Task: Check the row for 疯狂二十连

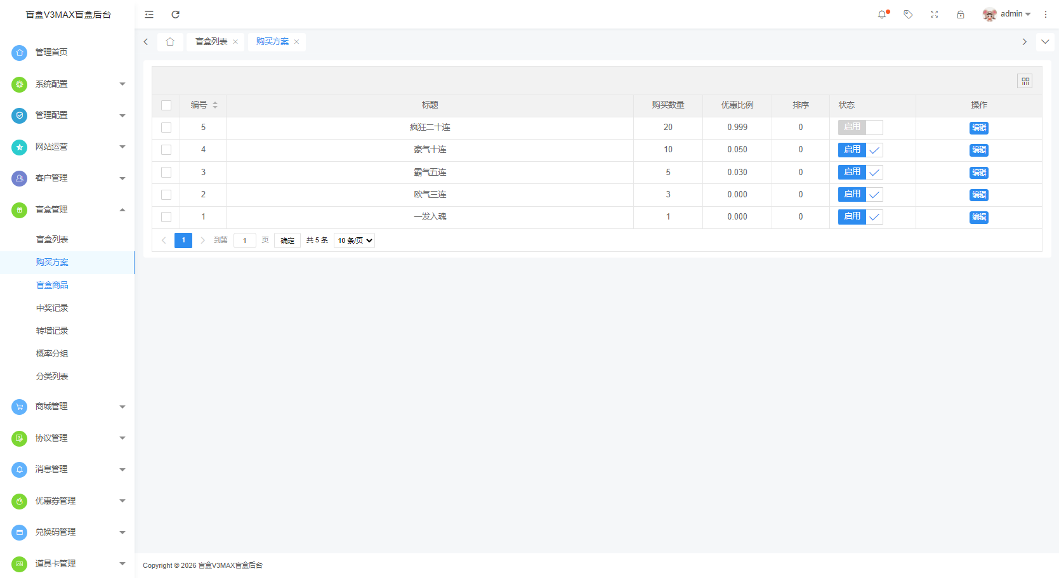Action: point(166,128)
